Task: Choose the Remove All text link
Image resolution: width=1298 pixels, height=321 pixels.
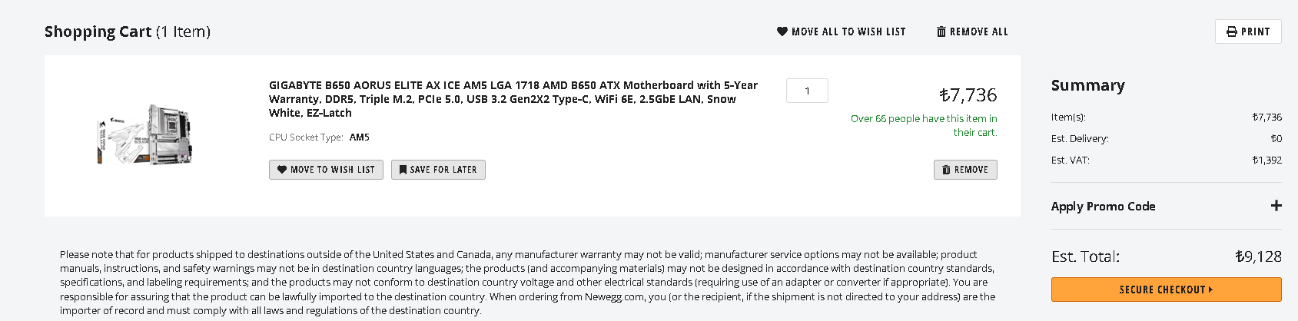Action: pyautogui.click(x=978, y=31)
